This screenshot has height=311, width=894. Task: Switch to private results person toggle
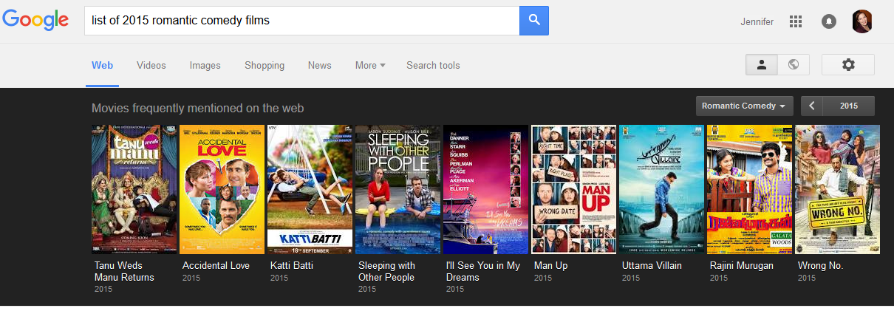[x=762, y=65]
